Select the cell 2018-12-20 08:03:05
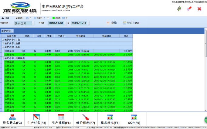Screen dimensions: 207x129 pyautogui.click(x=107, y=92)
